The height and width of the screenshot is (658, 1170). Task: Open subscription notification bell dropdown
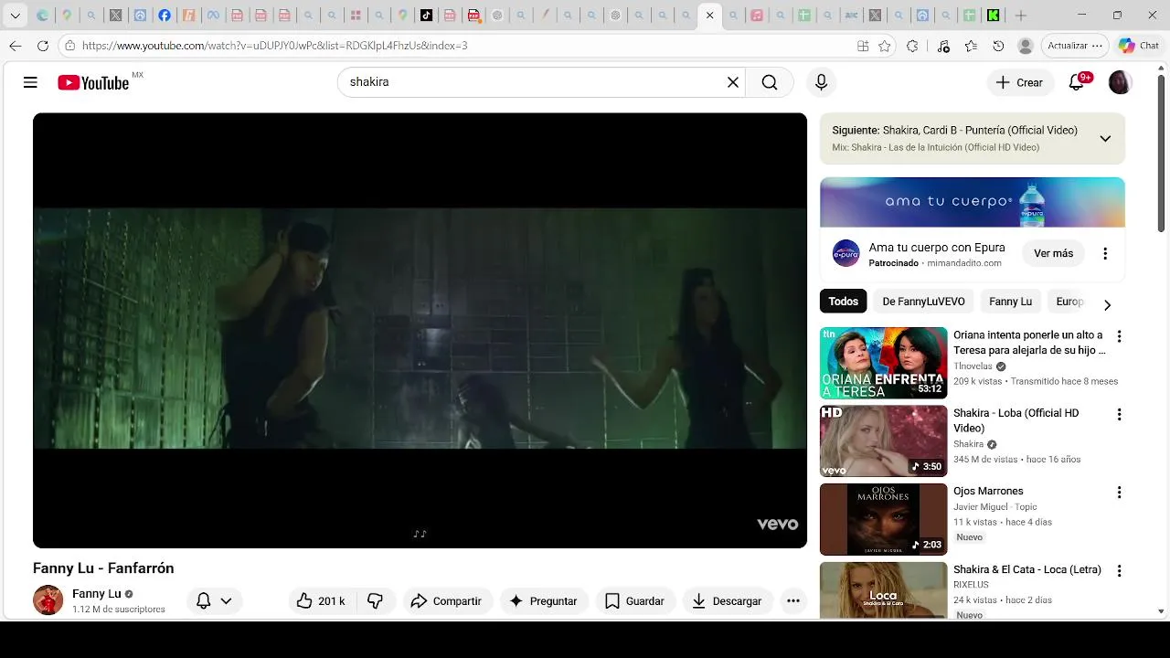pos(214,600)
